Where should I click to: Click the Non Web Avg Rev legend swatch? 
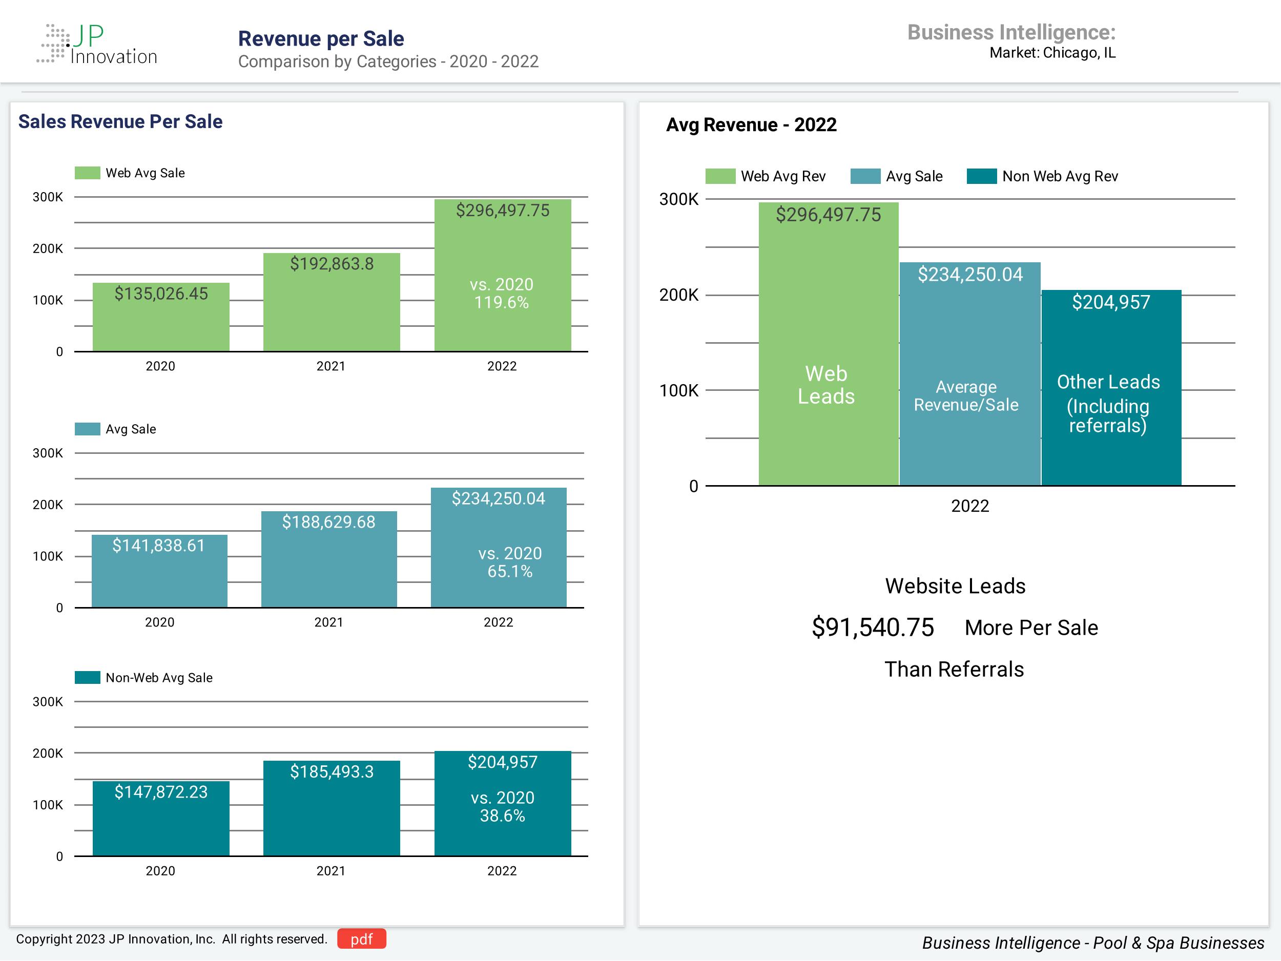(x=982, y=176)
